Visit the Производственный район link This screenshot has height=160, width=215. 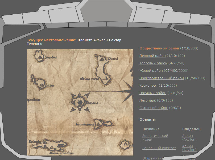coord(162,78)
